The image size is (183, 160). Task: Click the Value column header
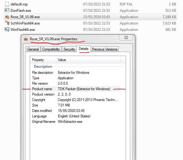[x=88, y=60]
